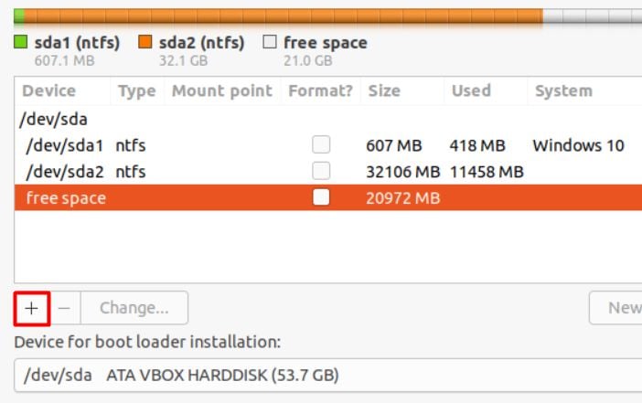Click the plus add partition button
Viewport: 642px width, 403px height.
[x=32, y=308]
